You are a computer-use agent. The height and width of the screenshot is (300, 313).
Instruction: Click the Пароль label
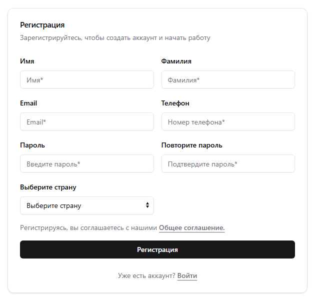click(32, 145)
